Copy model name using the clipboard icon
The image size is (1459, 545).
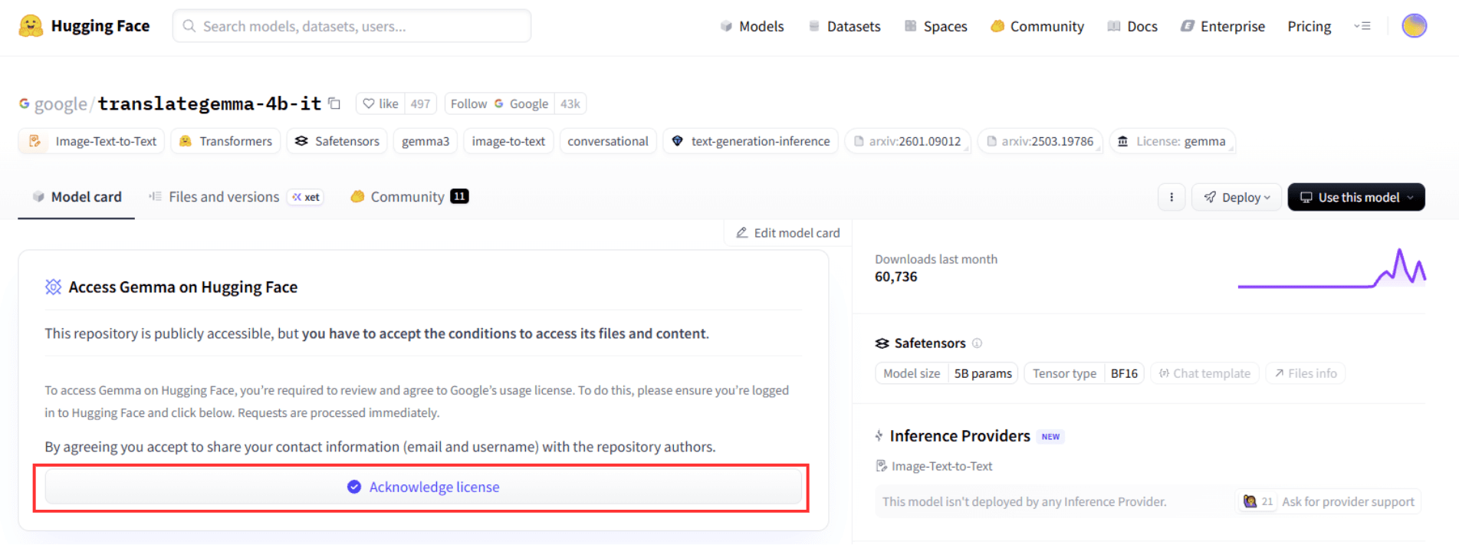[x=334, y=103]
